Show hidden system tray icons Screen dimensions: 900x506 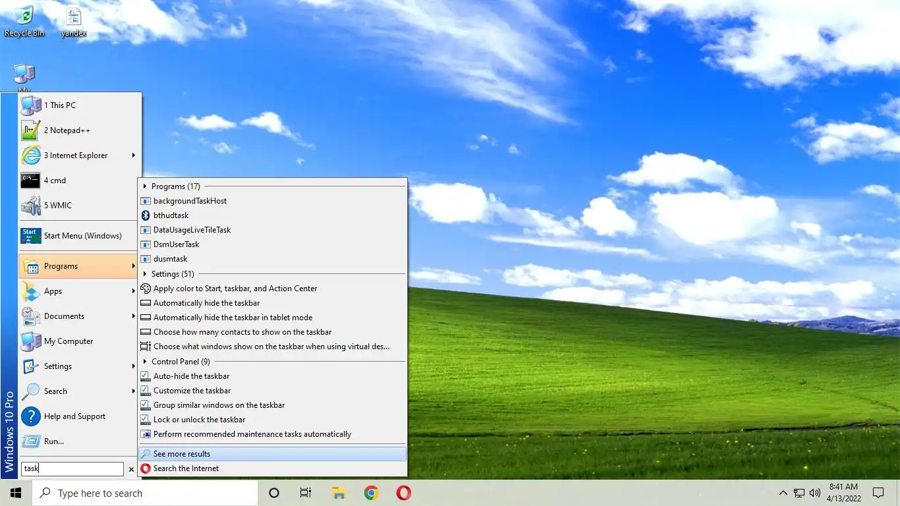coord(783,493)
